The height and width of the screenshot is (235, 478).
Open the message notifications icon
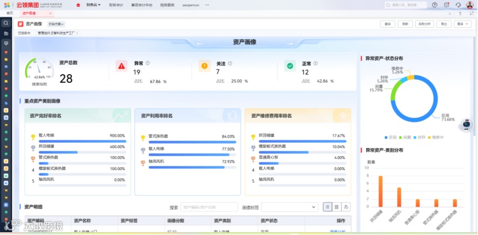pyautogui.click(x=446, y=5)
